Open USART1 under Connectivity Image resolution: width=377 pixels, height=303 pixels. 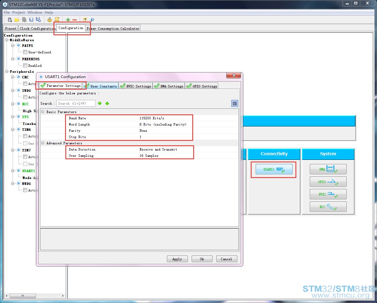(274, 169)
